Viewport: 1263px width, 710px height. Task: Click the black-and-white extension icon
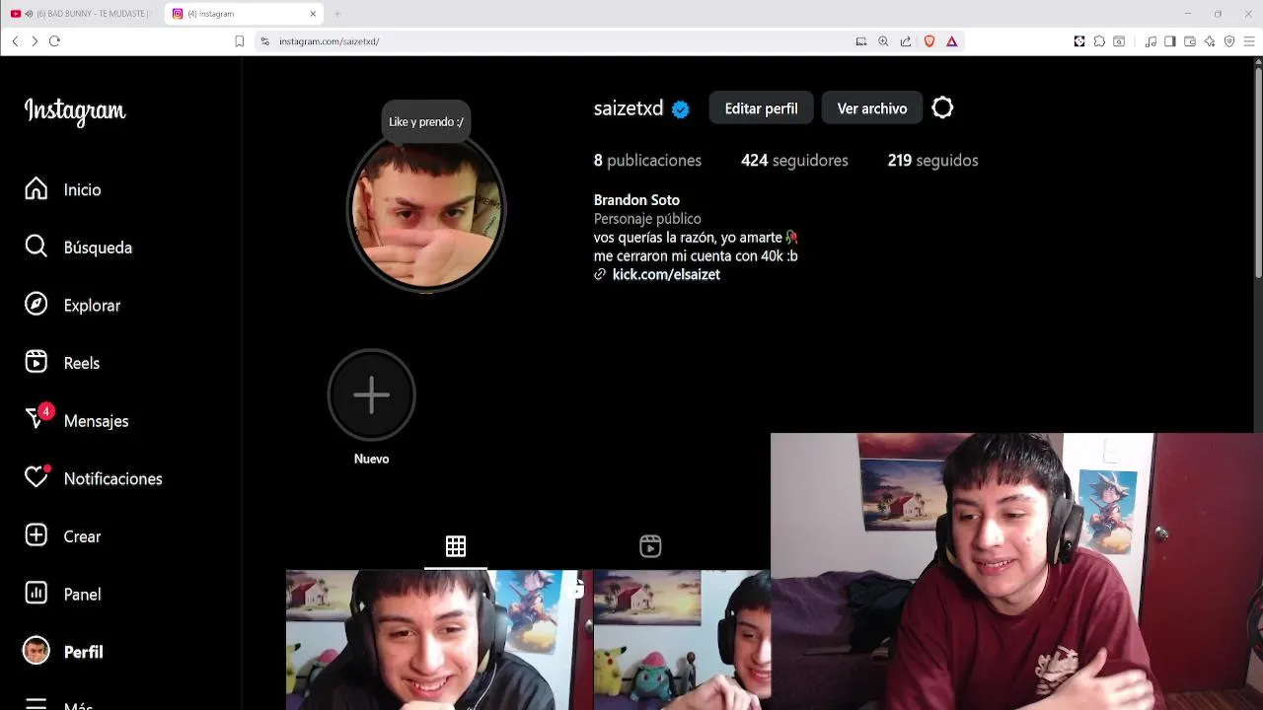[x=1079, y=41]
